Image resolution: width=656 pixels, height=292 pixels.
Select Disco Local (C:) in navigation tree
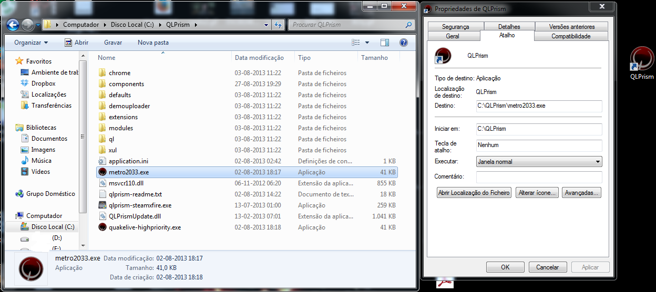click(x=53, y=227)
